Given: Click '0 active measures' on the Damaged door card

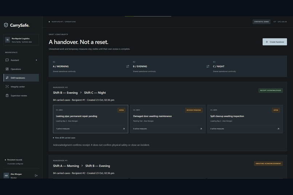Looking at the screenshot, I should 140,129.
